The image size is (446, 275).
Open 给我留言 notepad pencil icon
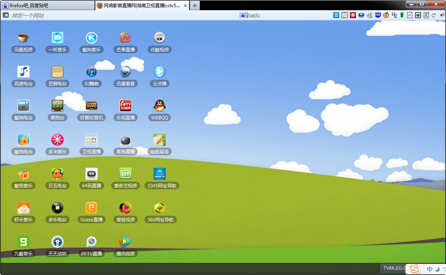[160, 140]
